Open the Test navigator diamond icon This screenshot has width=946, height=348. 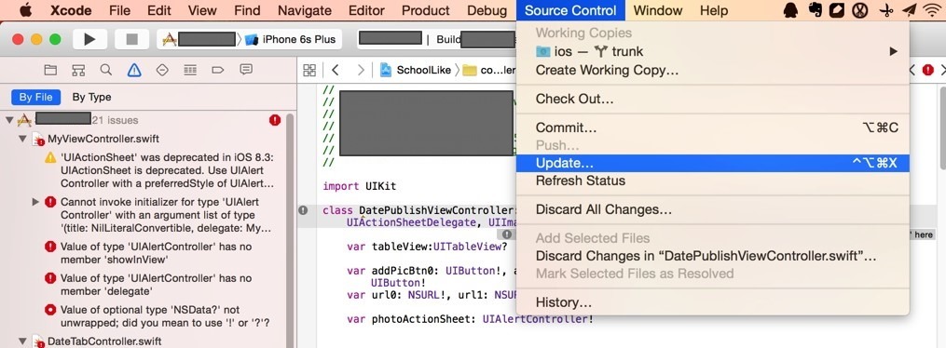pyautogui.click(x=161, y=70)
